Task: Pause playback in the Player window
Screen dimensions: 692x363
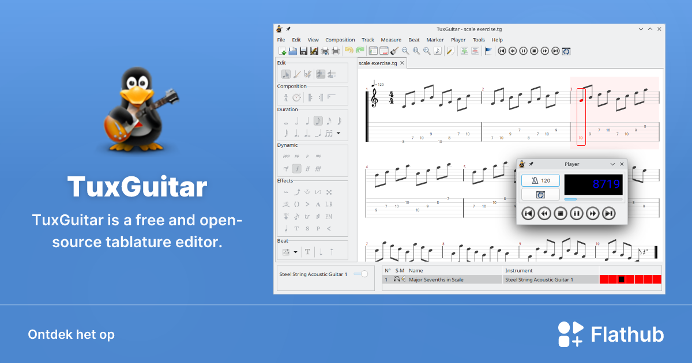Action: tap(577, 213)
